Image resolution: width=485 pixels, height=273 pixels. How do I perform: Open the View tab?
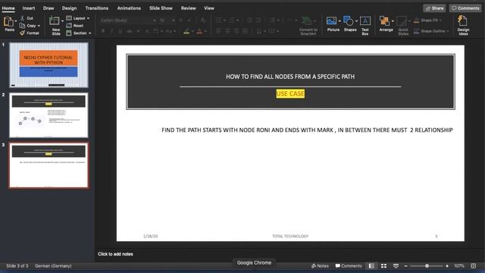(x=209, y=8)
